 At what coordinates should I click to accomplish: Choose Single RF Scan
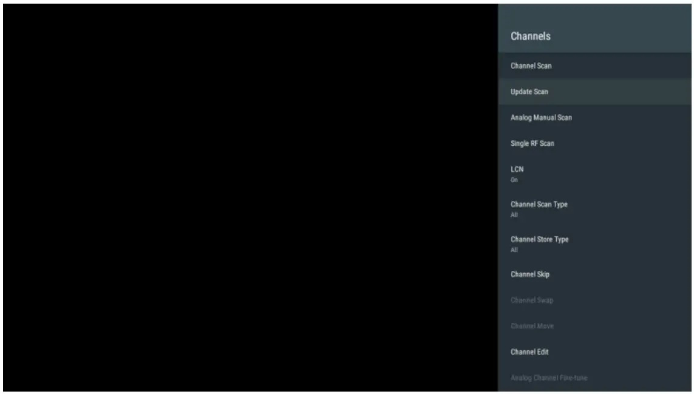pyautogui.click(x=594, y=143)
